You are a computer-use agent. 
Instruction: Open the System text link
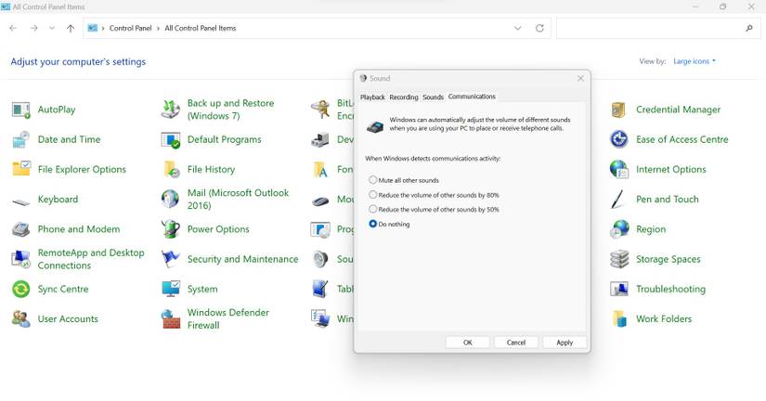[x=202, y=290]
